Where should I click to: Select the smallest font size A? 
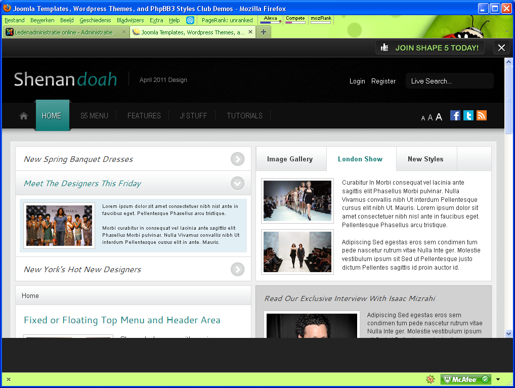423,118
